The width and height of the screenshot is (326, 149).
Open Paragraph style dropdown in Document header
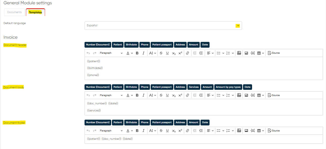111,53
